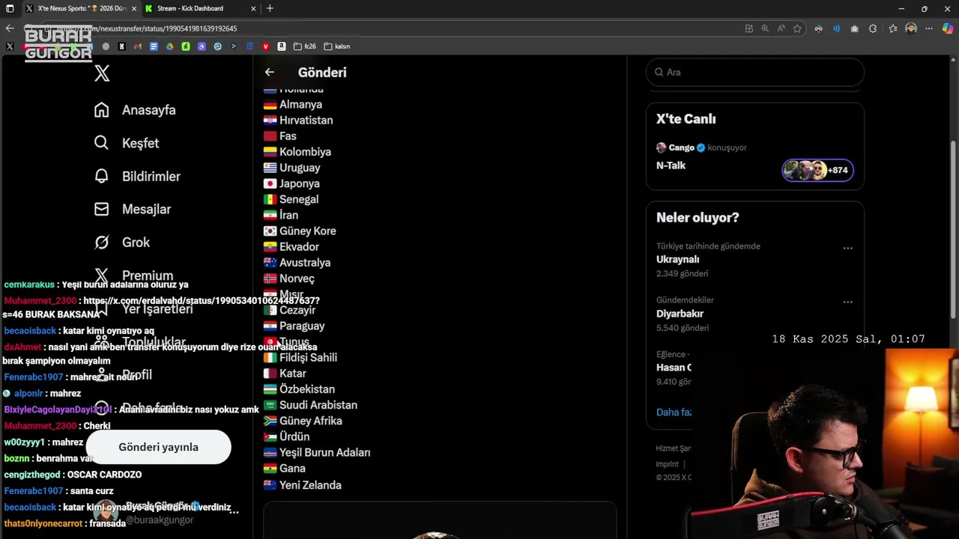The height and width of the screenshot is (539, 959).
Task: Click the Hırvatistan list entry
Action: (298, 120)
